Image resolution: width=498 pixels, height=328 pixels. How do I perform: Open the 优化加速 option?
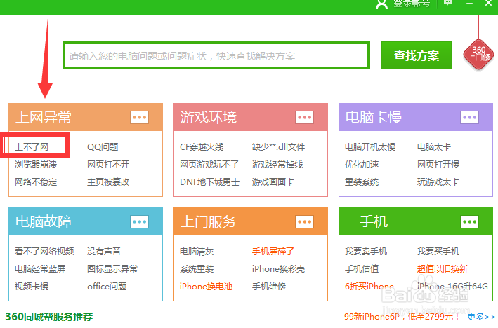click(362, 165)
